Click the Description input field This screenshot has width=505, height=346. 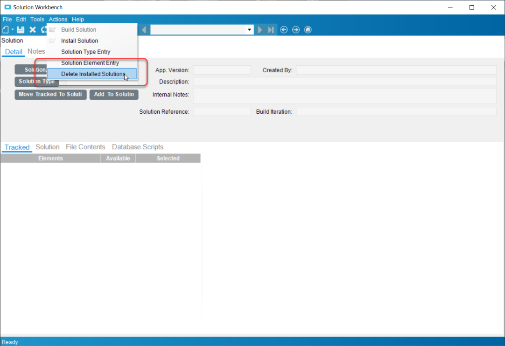pyautogui.click(x=344, y=82)
